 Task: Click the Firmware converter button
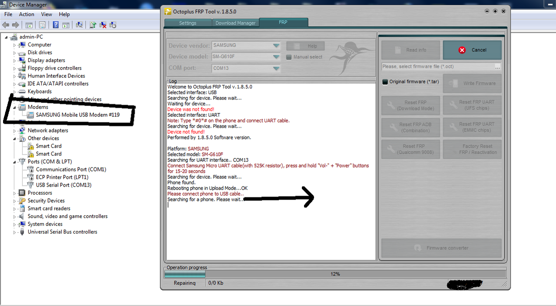(x=441, y=248)
